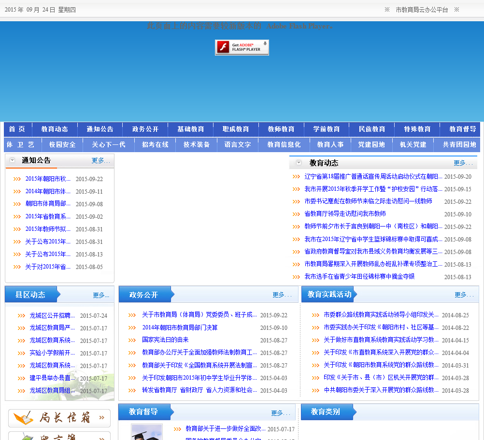The width and height of the screenshot is (484, 440).
Task: Open 实验小学假前开... county news link
Action: pyautogui.click(x=52, y=353)
